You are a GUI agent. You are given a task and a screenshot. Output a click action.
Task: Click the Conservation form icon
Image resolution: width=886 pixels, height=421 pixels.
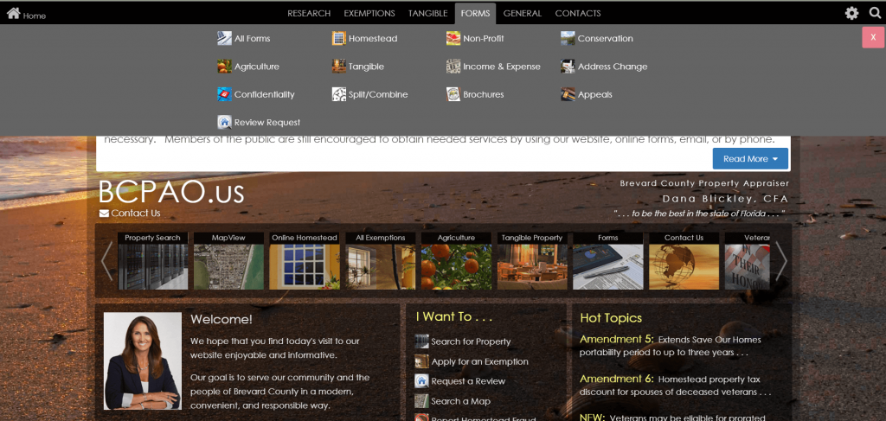point(568,38)
